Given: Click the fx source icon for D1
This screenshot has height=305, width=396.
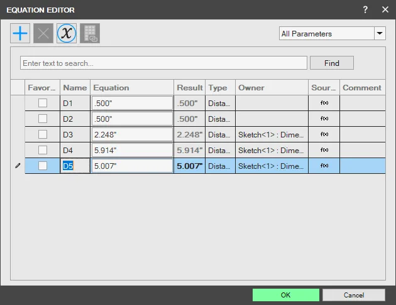Looking at the screenshot, I should click(x=324, y=103).
